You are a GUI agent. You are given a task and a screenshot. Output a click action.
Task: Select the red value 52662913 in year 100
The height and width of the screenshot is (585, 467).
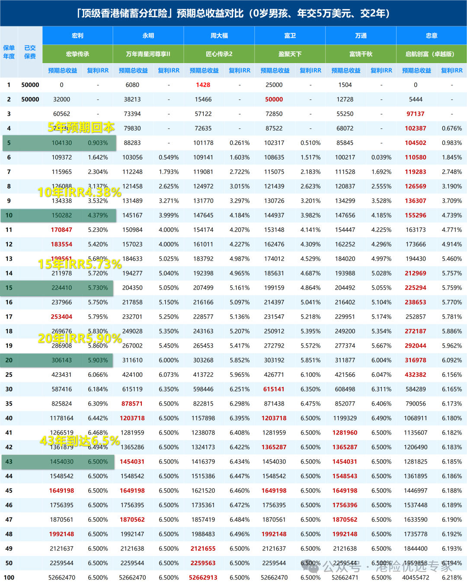(203, 578)
